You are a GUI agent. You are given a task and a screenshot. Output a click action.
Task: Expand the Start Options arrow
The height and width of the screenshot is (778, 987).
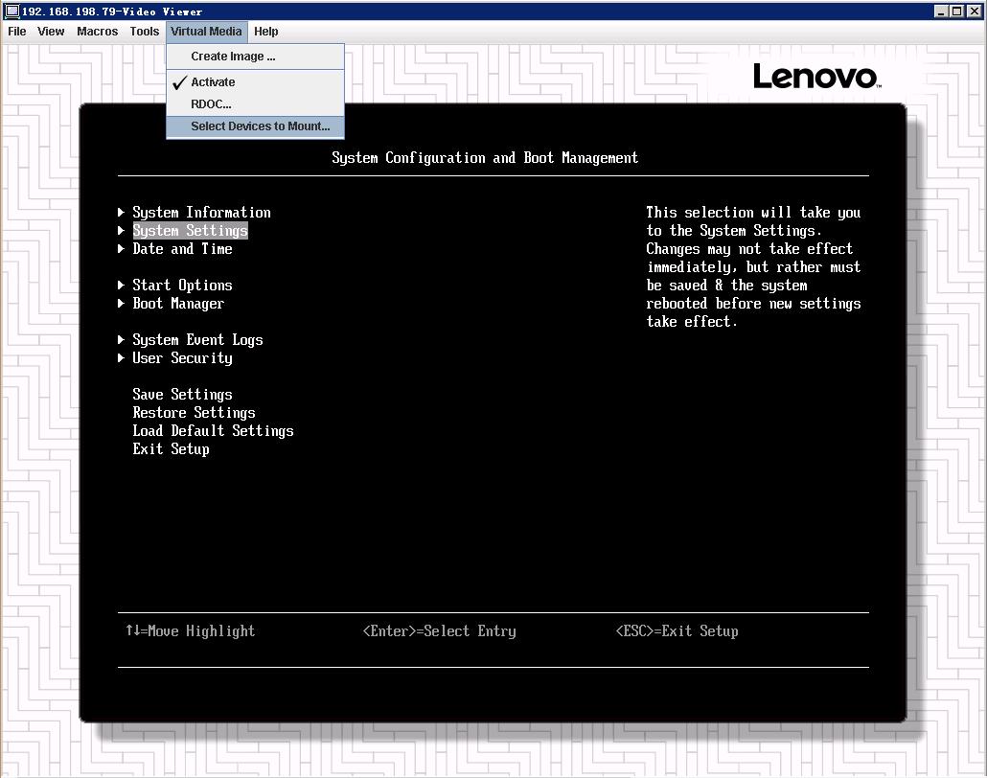(122, 286)
